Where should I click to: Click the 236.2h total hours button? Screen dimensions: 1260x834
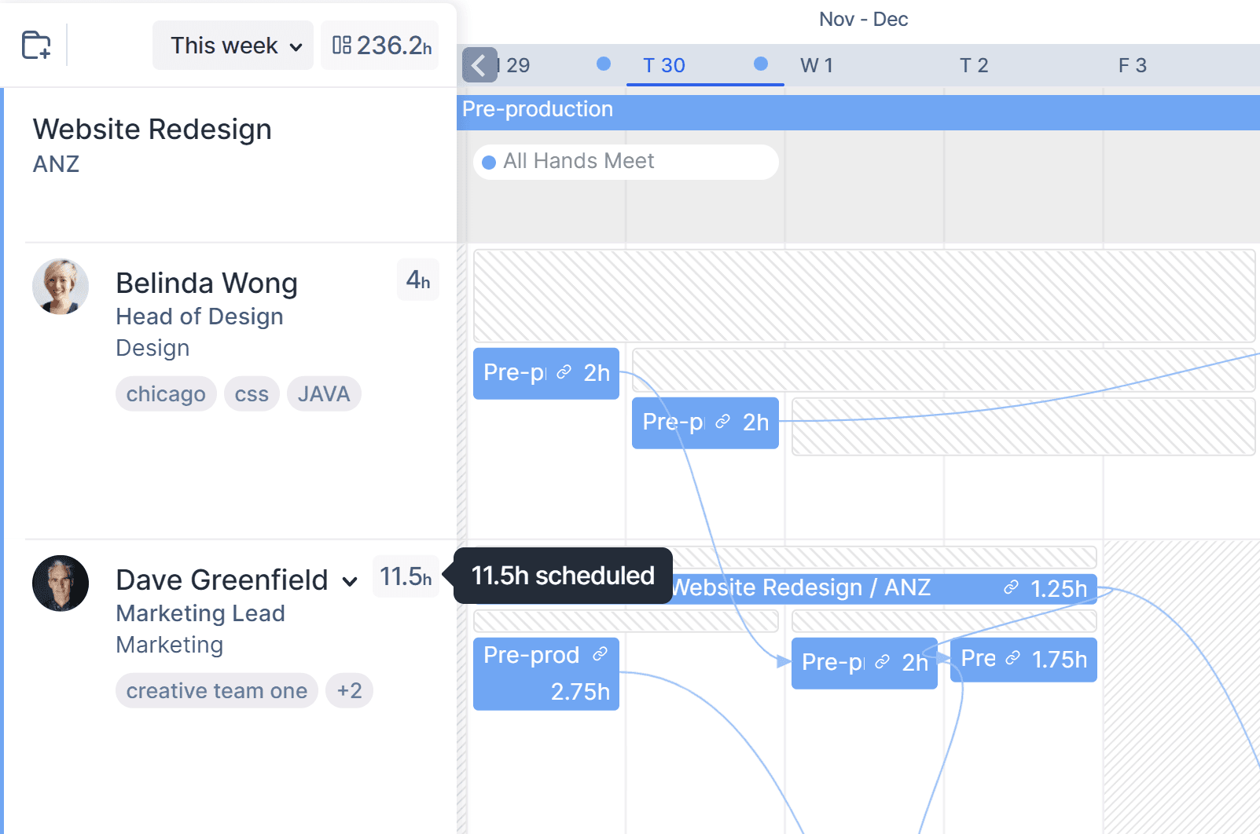click(380, 46)
